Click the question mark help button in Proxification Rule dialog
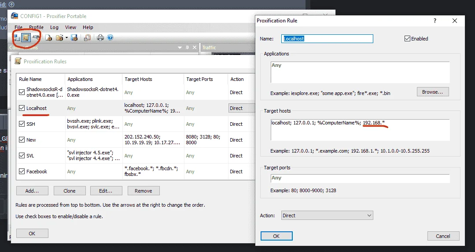The width and height of the screenshot is (475, 252). [x=435, y=21]
